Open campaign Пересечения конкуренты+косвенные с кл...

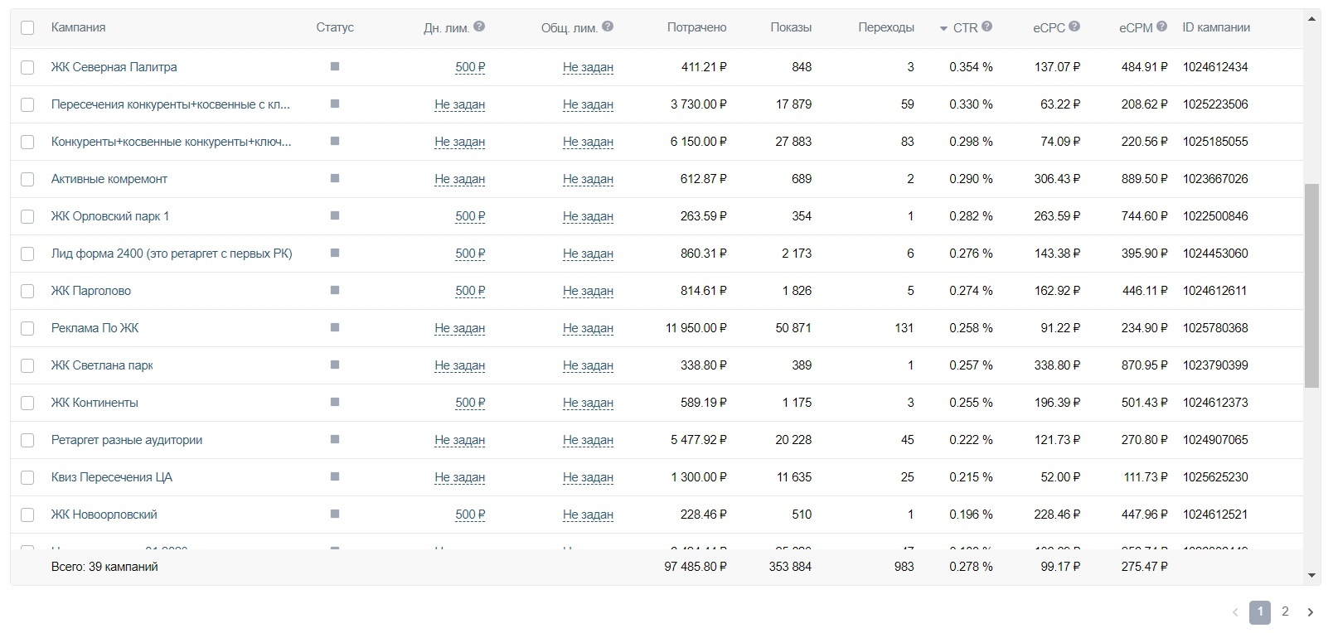[171, 104]
